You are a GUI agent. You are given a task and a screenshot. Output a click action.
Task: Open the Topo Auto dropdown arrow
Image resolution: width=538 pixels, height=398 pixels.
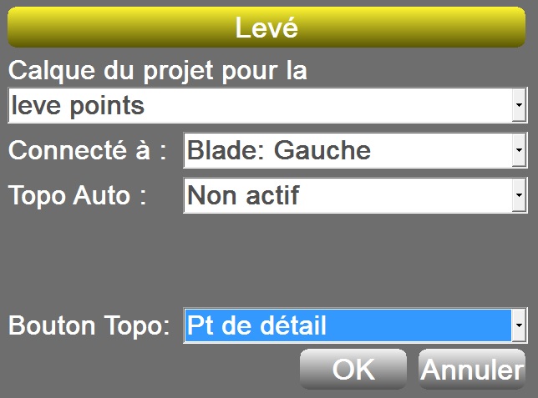(x=520, y=196)
